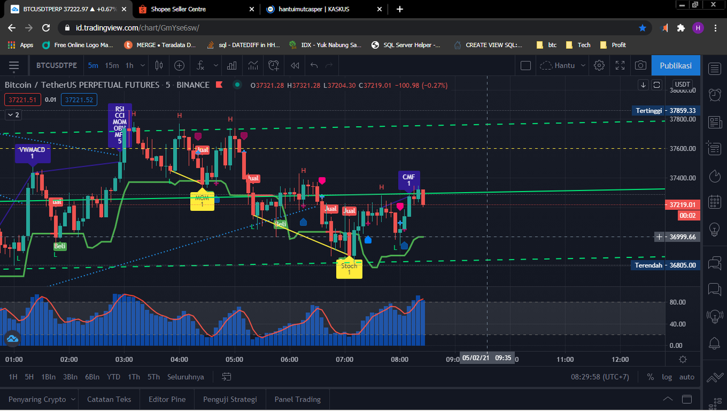Viewport: 727px width, 411px height.
Task: Select 15m interval
Action: 112,65
